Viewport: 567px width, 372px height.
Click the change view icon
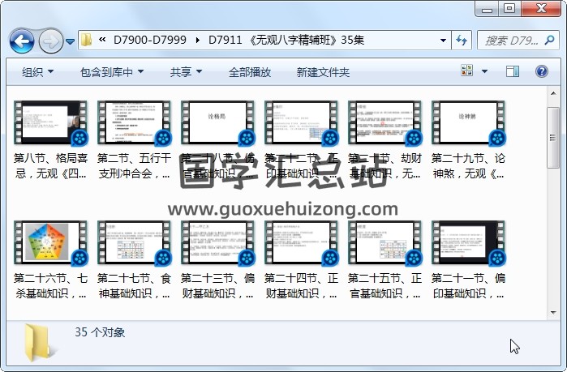point(467,72)
